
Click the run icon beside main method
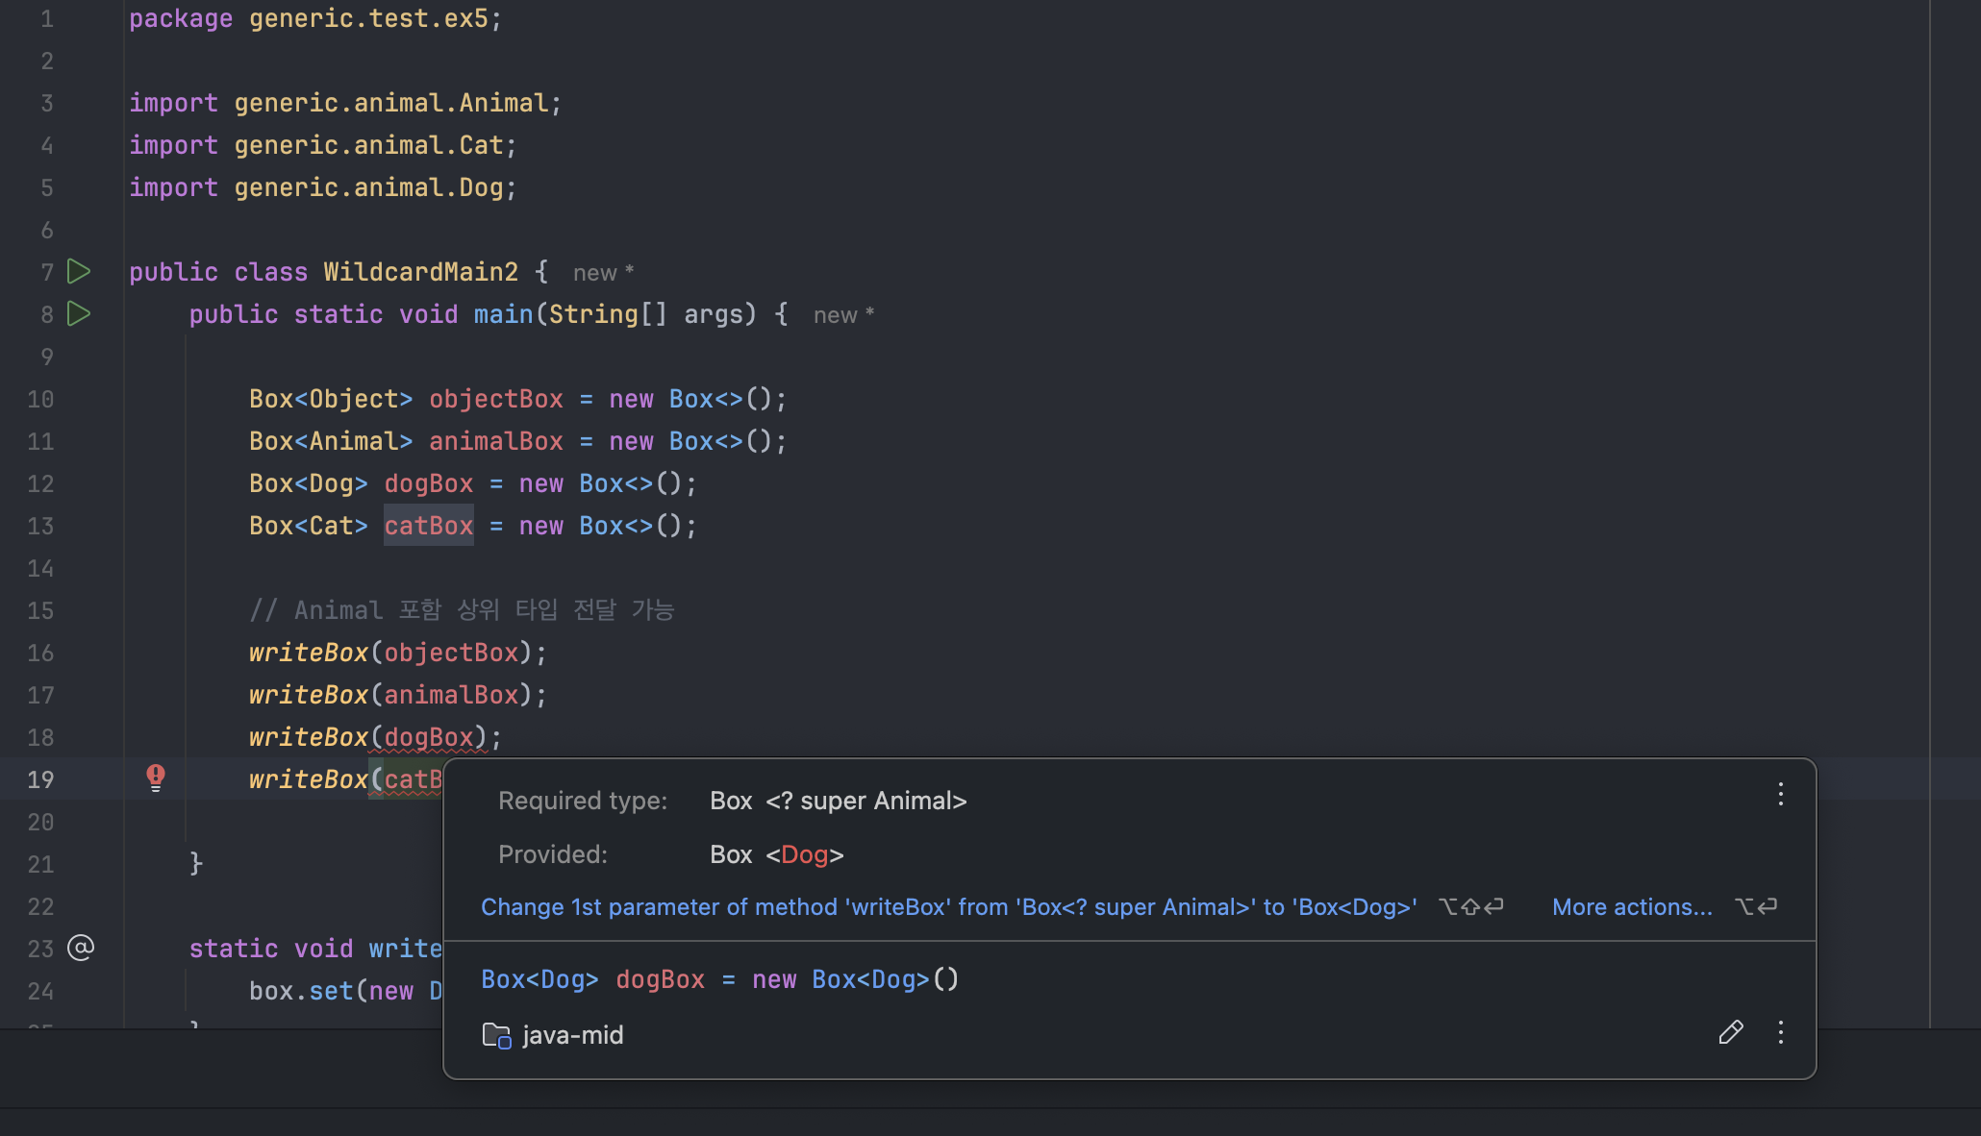click(79, 314)
